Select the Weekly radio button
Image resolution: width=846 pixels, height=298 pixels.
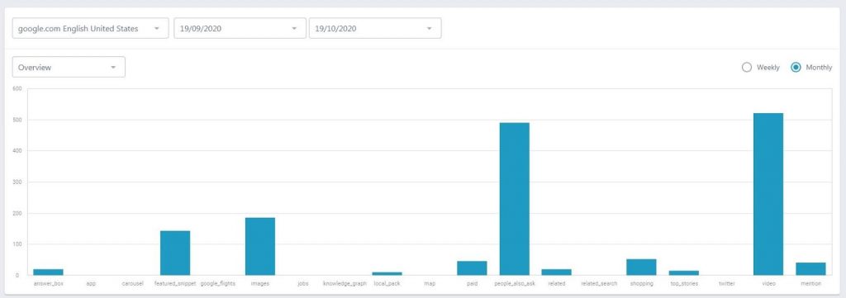coord(747,68)
